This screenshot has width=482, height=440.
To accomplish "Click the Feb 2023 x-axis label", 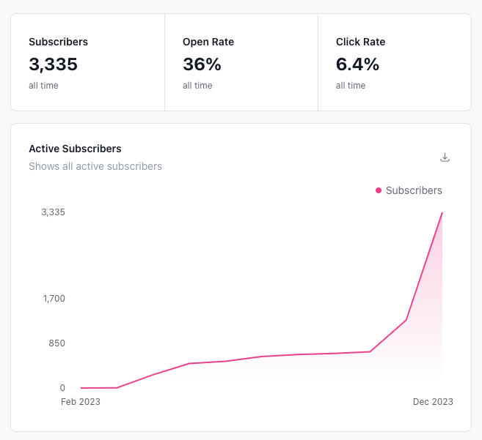I will point(80,402).
